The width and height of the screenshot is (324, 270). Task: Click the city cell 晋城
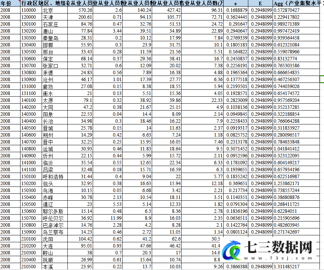(x=55, y=128)
